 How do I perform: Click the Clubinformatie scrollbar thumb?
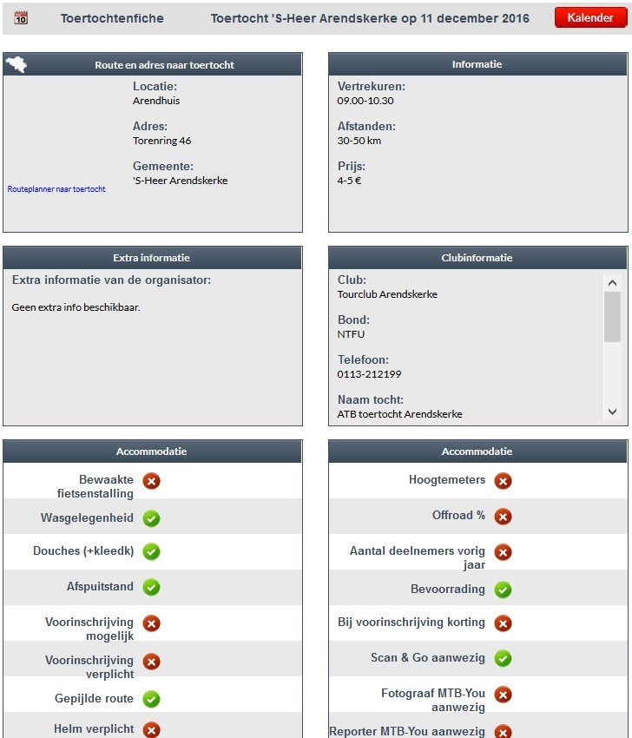point(612,316)
